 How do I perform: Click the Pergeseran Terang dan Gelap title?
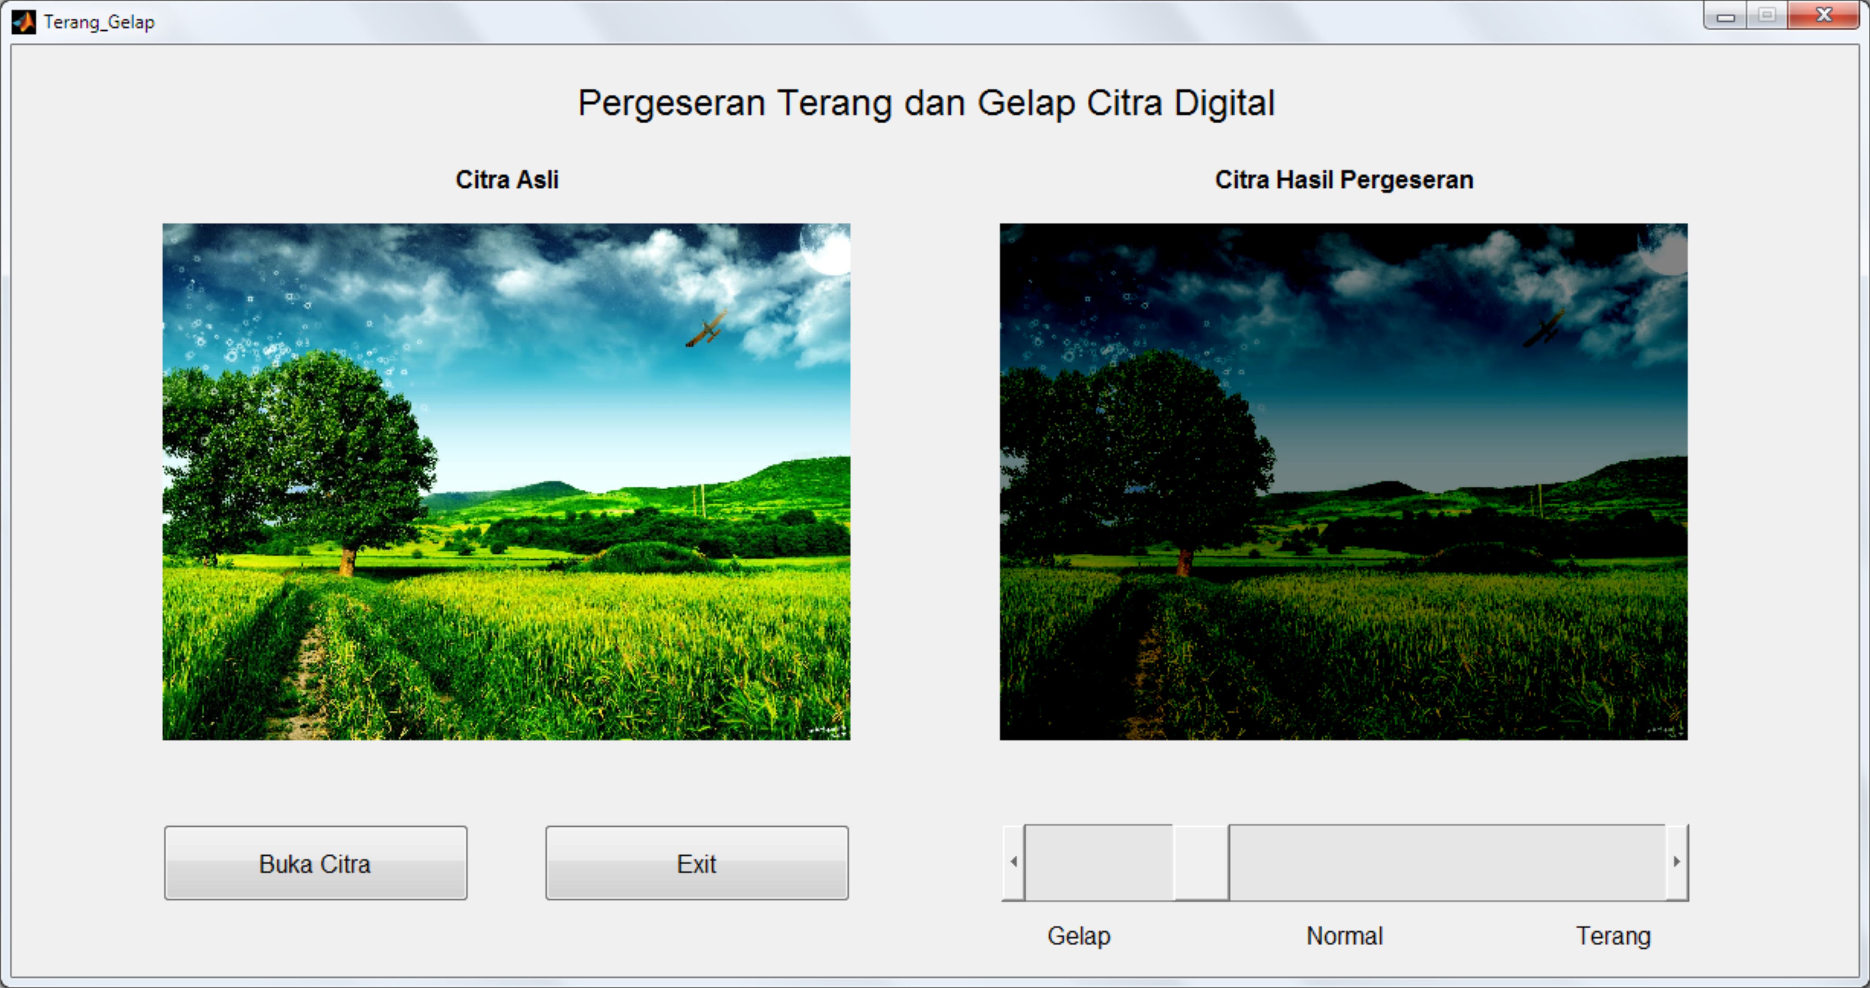tap(926, 103)
